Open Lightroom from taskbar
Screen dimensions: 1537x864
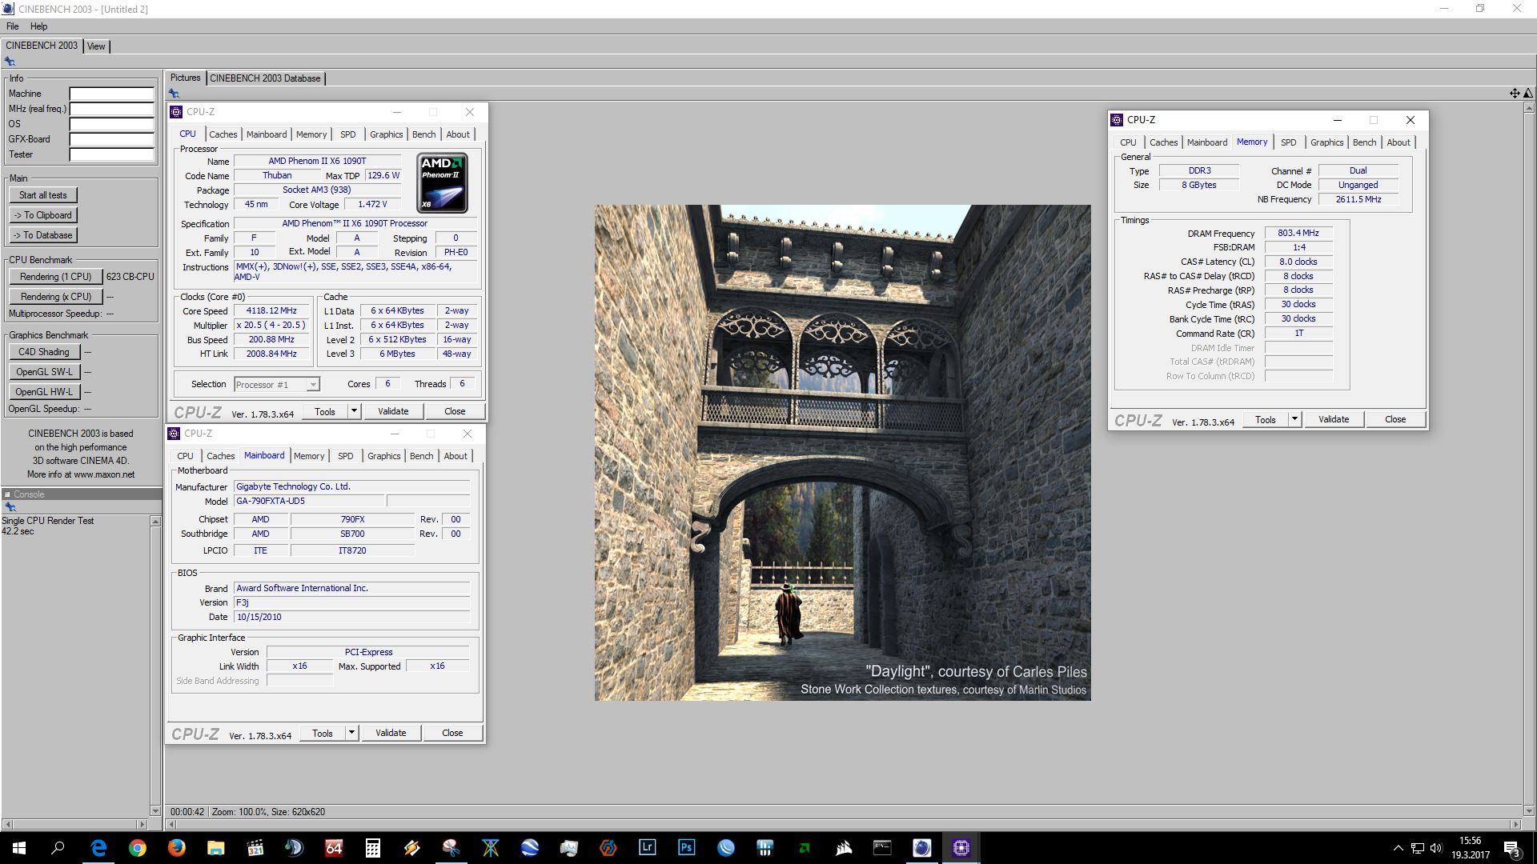coord(648,848)
